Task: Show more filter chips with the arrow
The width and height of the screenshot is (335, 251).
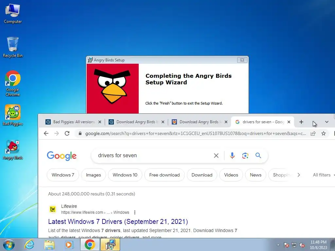Action: [x=299, y=175]
